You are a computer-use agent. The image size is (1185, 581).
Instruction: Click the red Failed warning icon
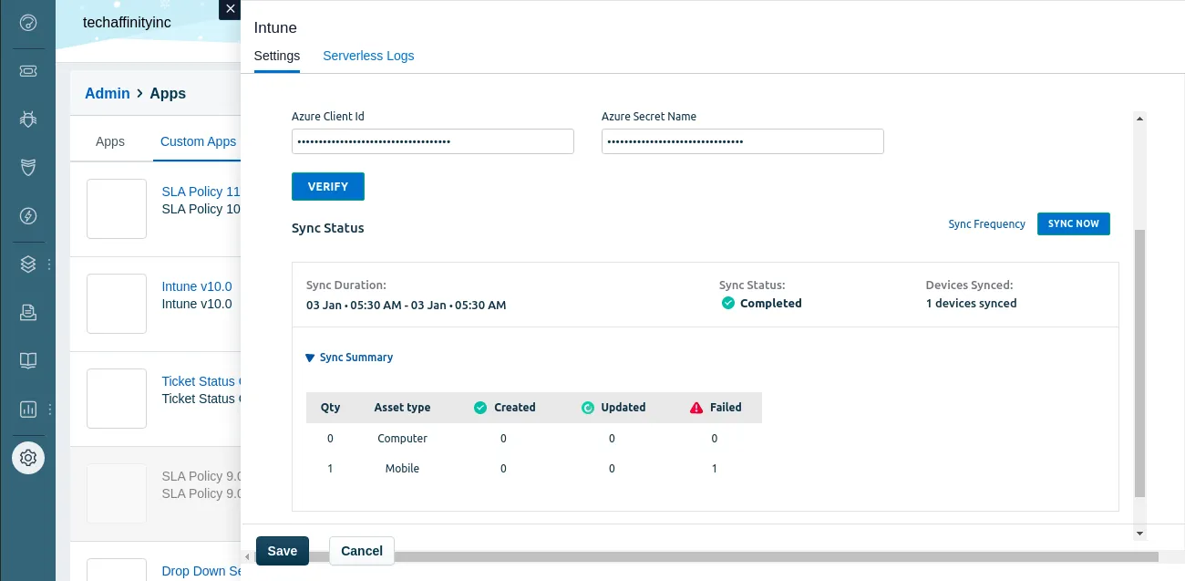tap(696, 408)
